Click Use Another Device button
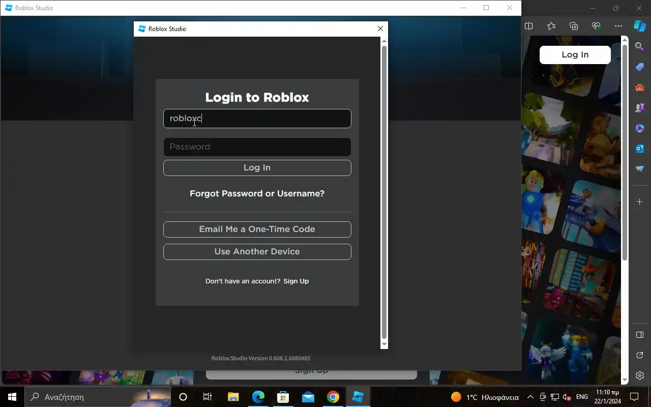This screenshot has height=407, width=651. tap(257, 252)
